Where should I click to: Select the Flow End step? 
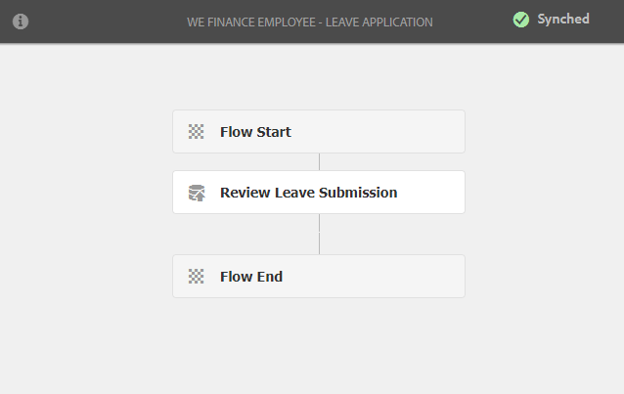(319, 277)
